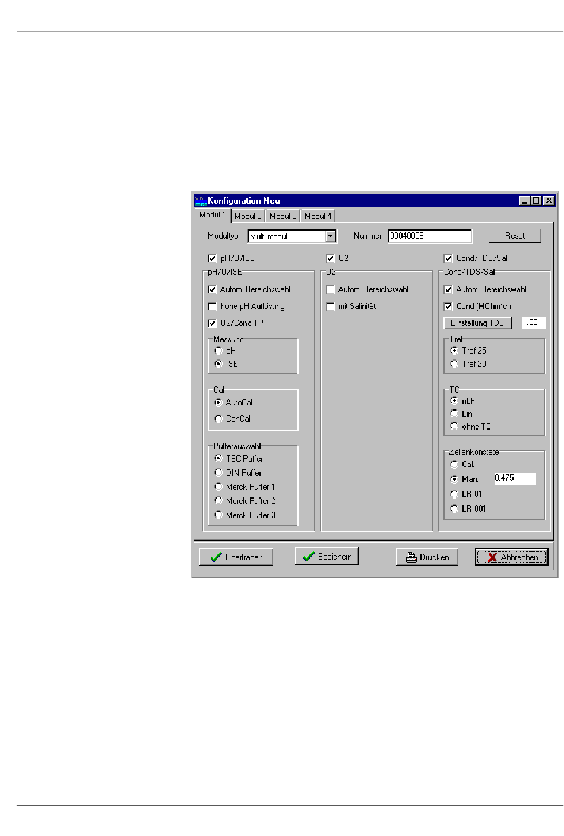Select the LR 01 radio button
Viewport: 564px width, 836px height.
[454, 494]
